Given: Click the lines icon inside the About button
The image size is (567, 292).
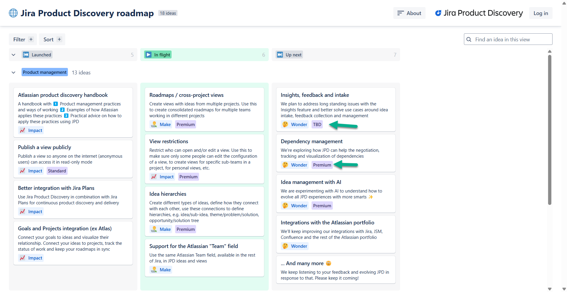Looking at the screenshot, I should tap(401, 13).
